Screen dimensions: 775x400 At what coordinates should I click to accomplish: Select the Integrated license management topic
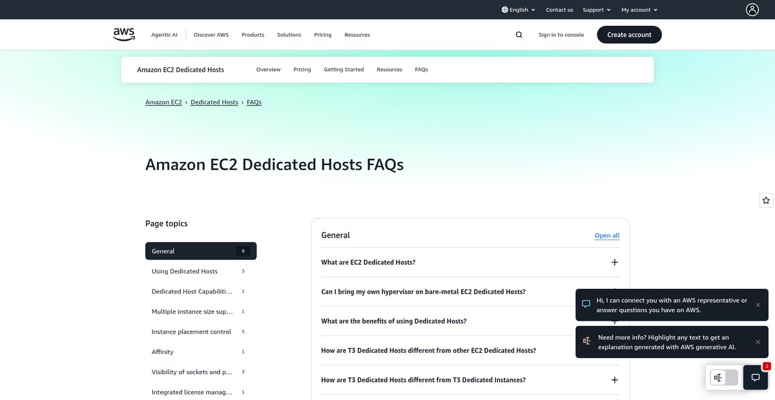pos(201,392)
